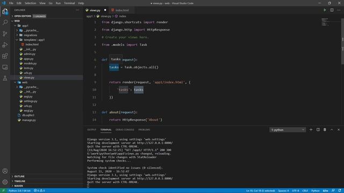Click the feedback icon in status bar

(x=333, y=191)
